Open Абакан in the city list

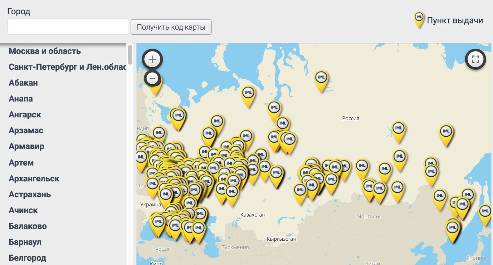[23, 83]
